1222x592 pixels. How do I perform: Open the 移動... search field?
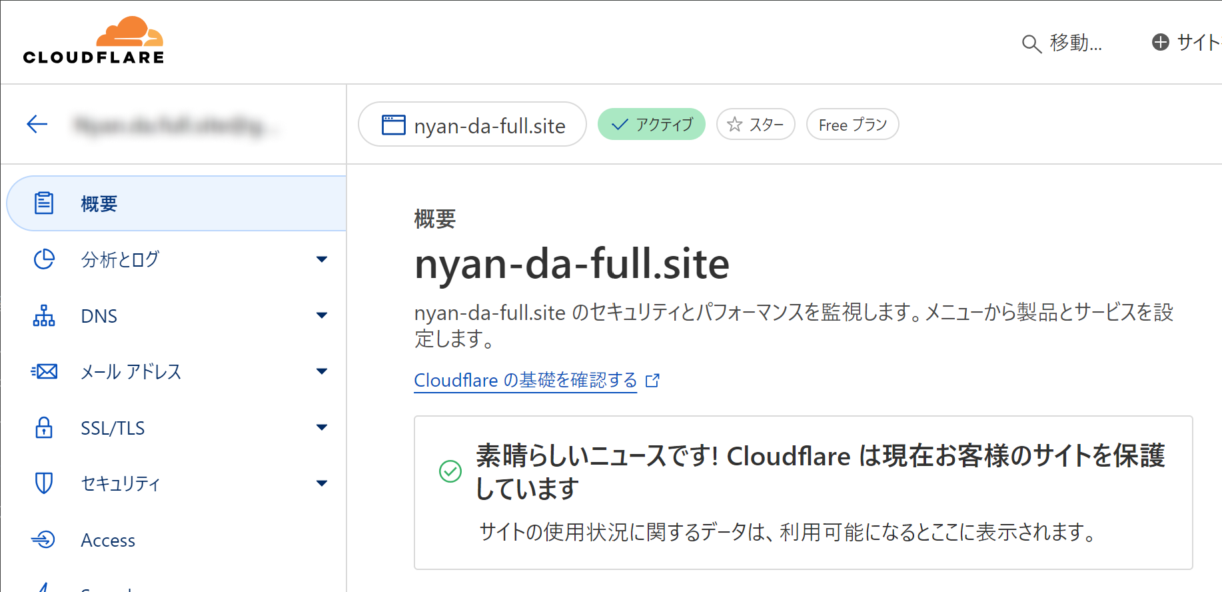pyautogui.click(x=1062, y=43)
